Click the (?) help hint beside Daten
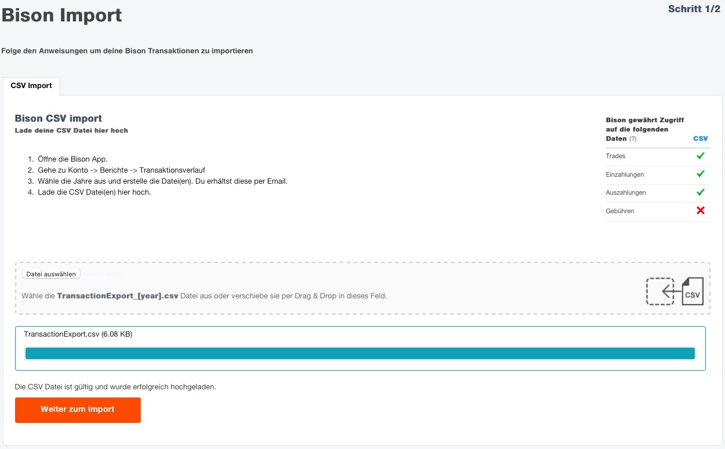This screenshot has height=449, width=725. coord(633,139)
